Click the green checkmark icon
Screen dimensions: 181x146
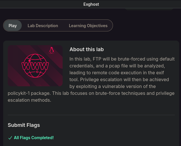[10, 138]
